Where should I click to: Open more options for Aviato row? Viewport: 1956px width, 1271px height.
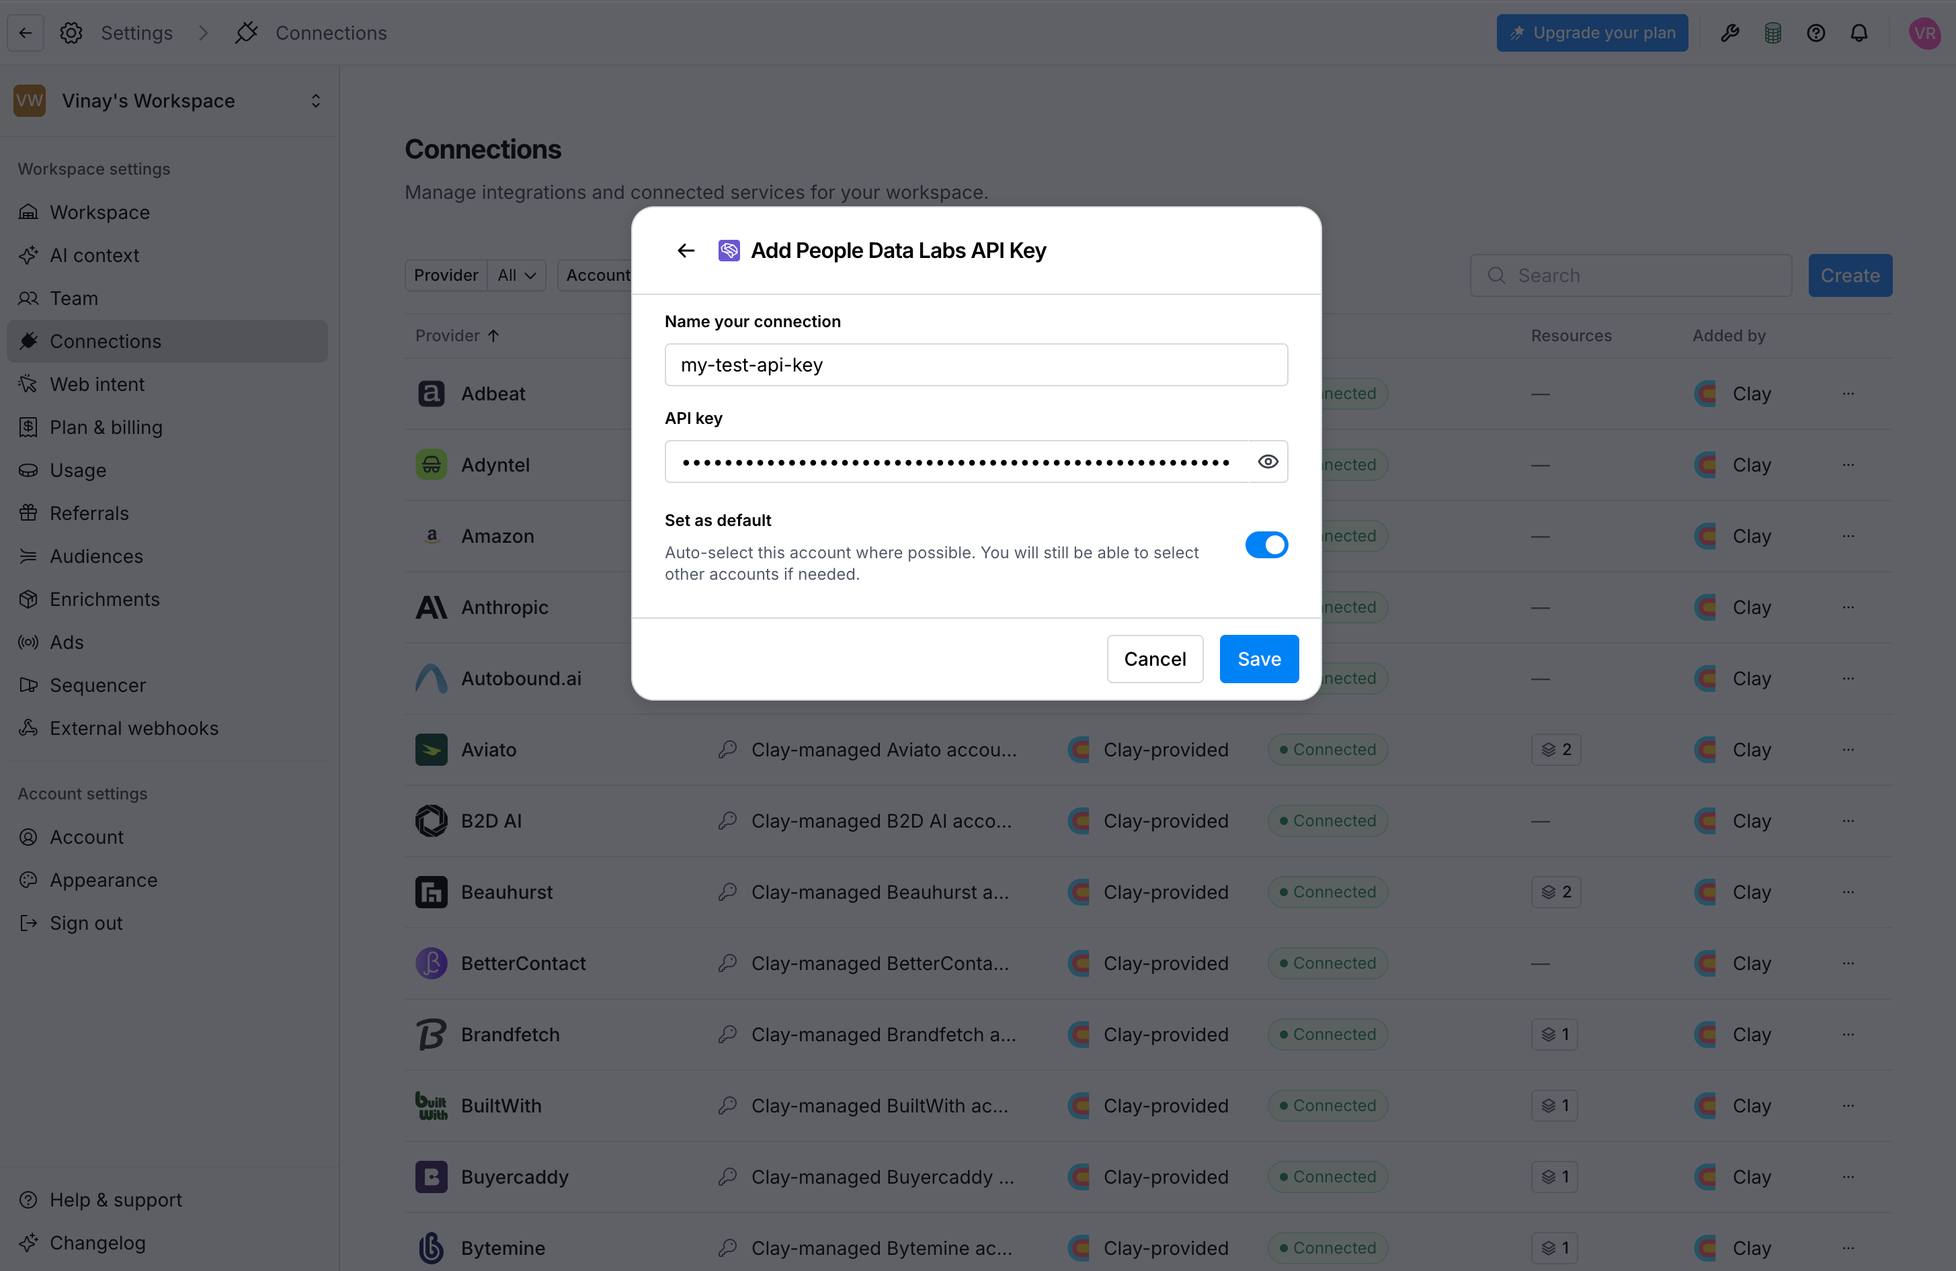click(x=1848, y=749)
